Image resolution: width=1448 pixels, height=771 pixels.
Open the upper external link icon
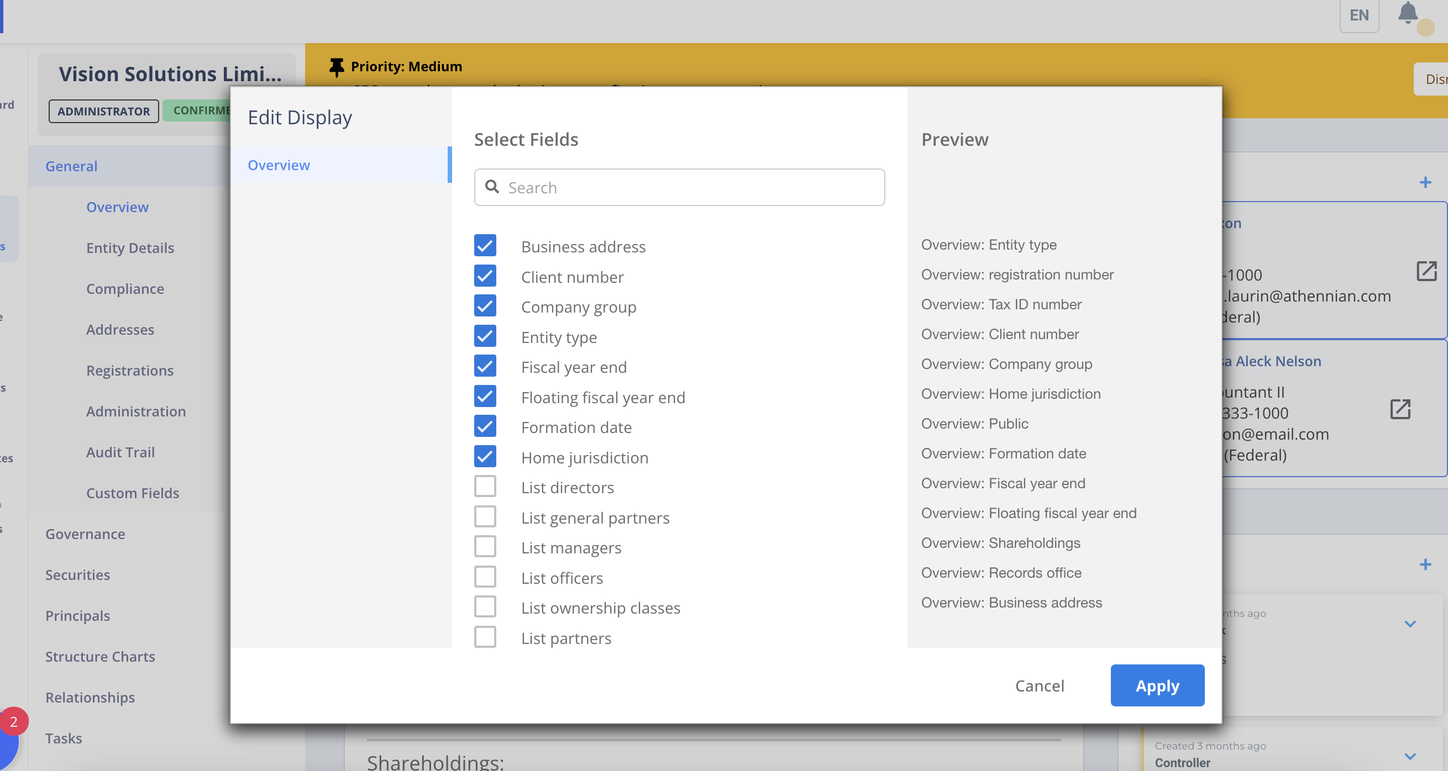coord(1427,272)
